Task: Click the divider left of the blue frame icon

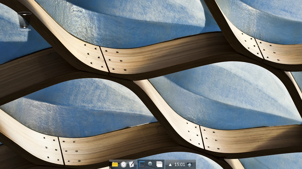Action: pyautogui.click(x=137, y=164)
